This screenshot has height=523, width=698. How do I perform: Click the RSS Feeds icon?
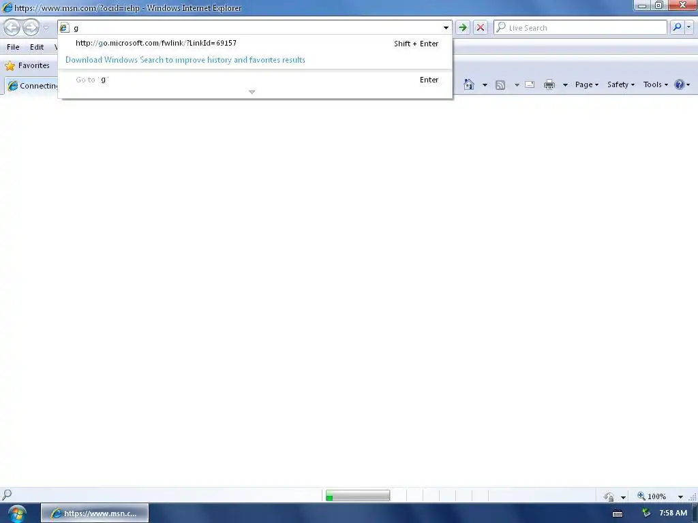[x=500, y=85]
